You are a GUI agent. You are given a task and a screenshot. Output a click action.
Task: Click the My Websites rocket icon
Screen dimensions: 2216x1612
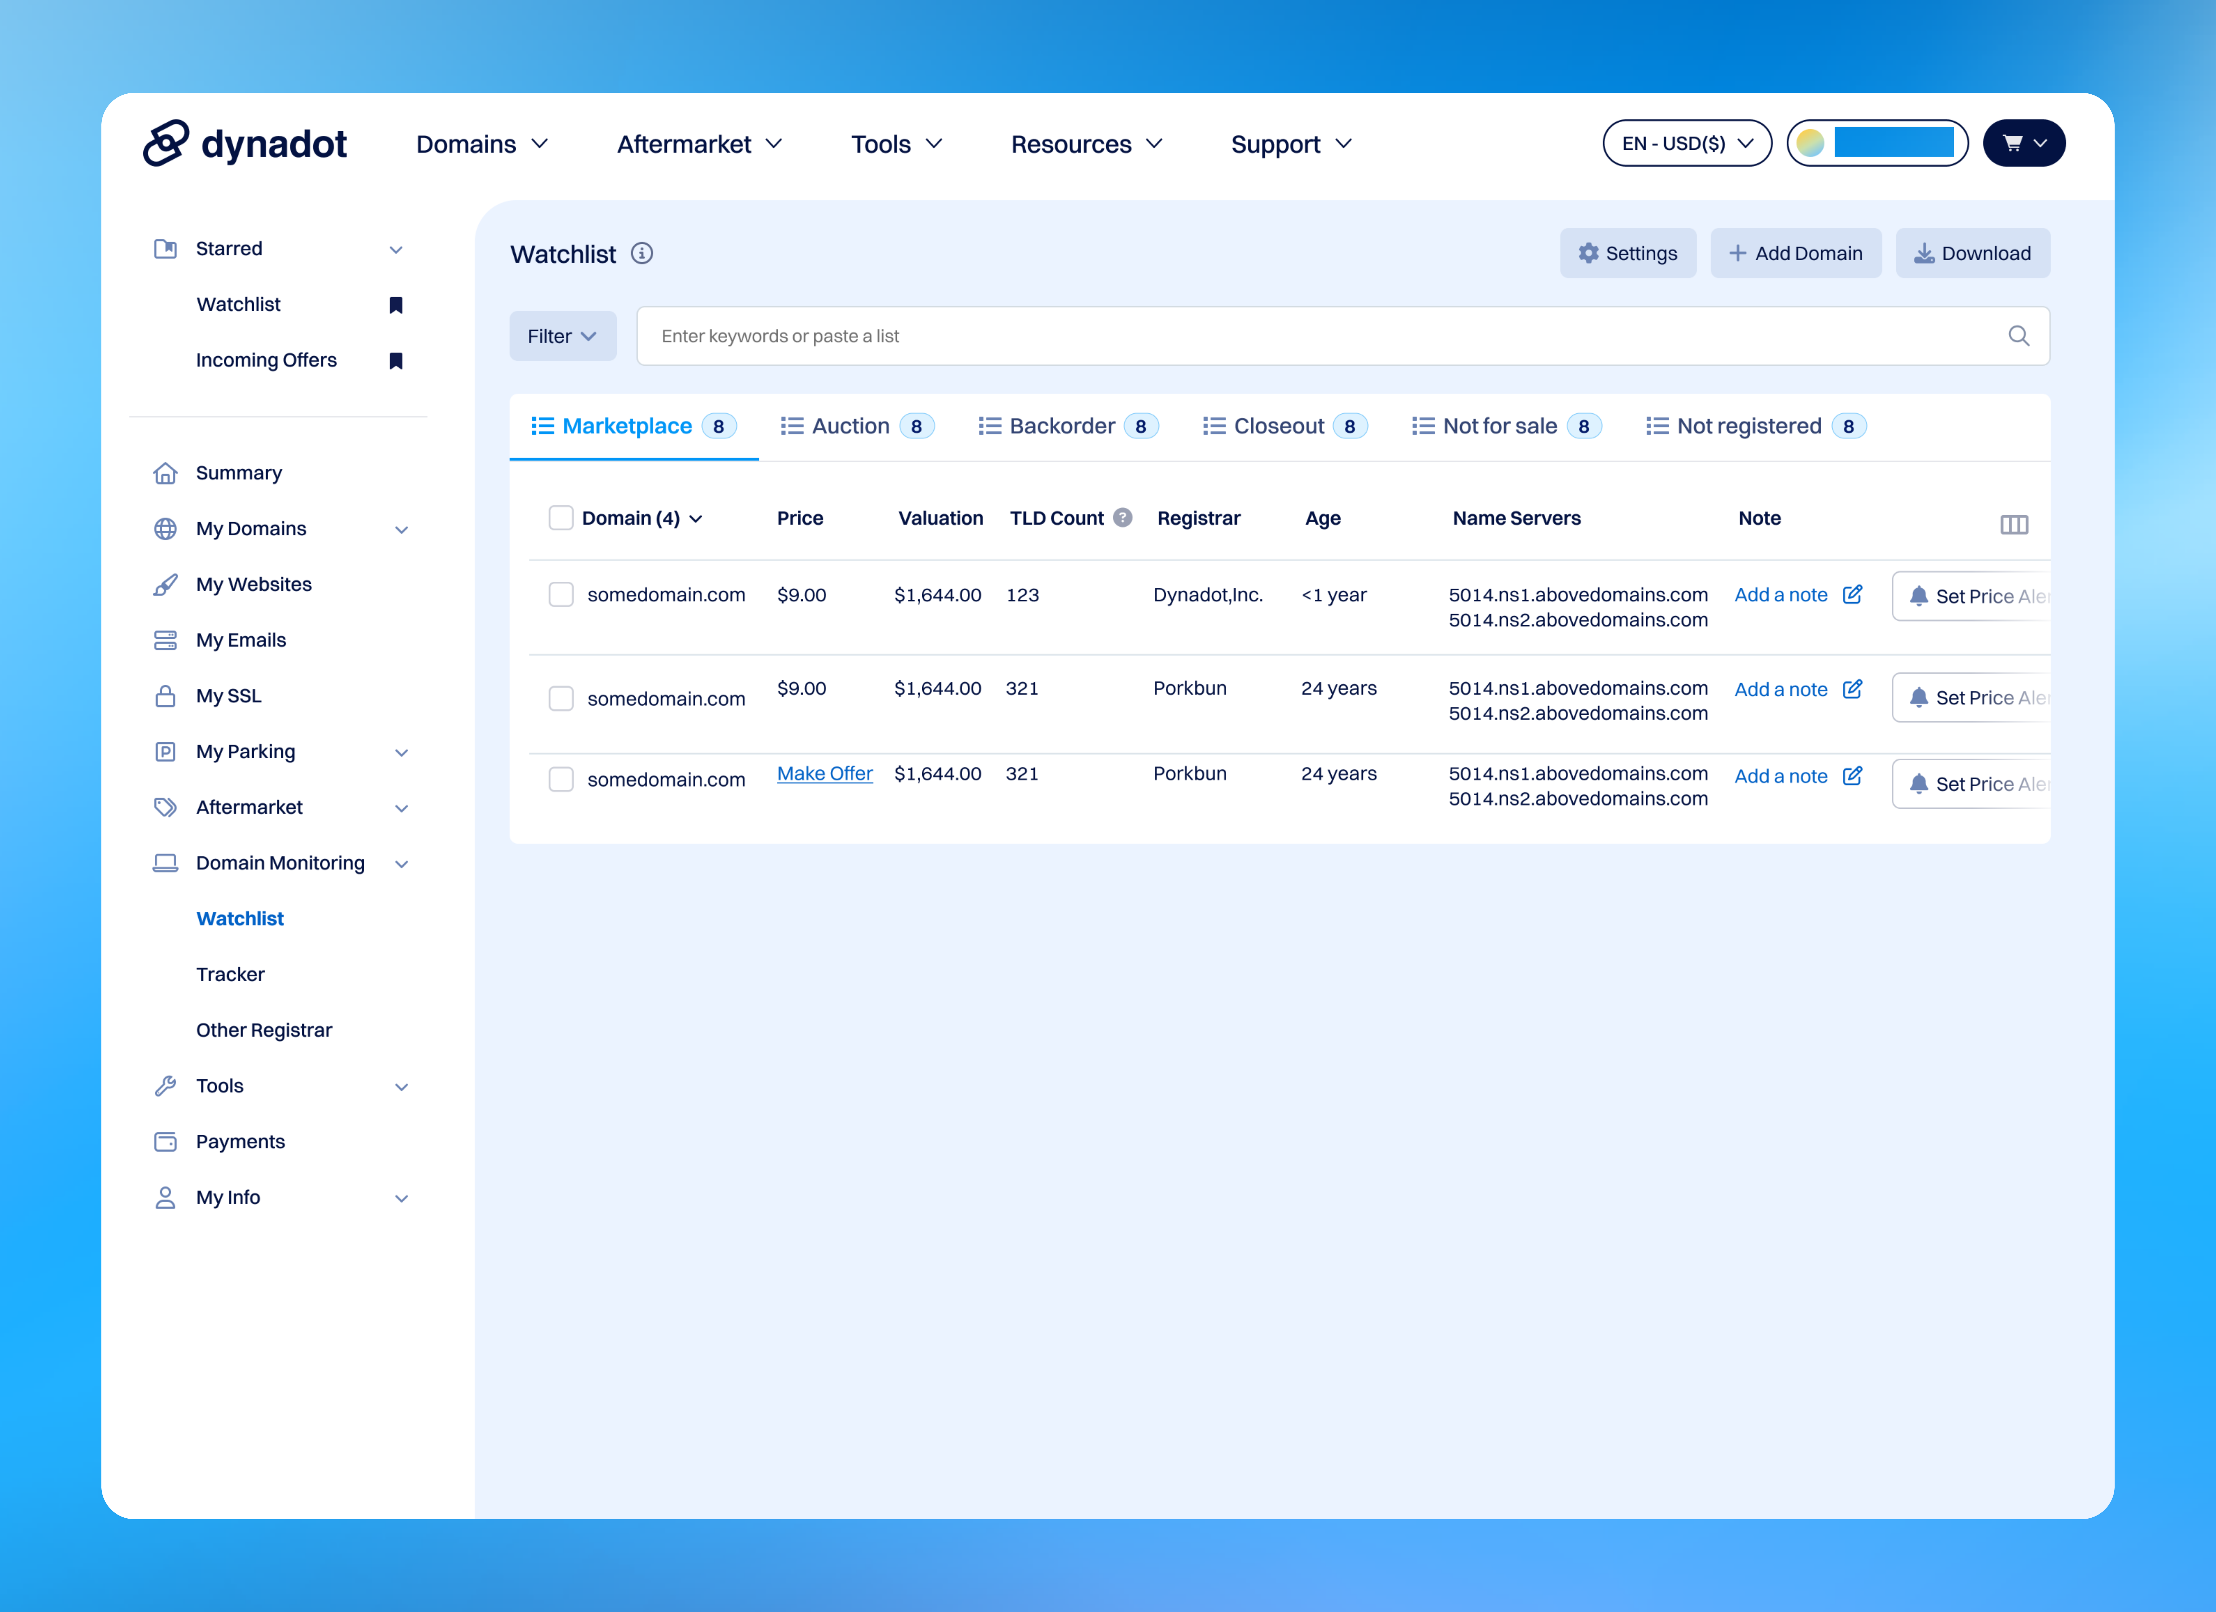point(165,585)
